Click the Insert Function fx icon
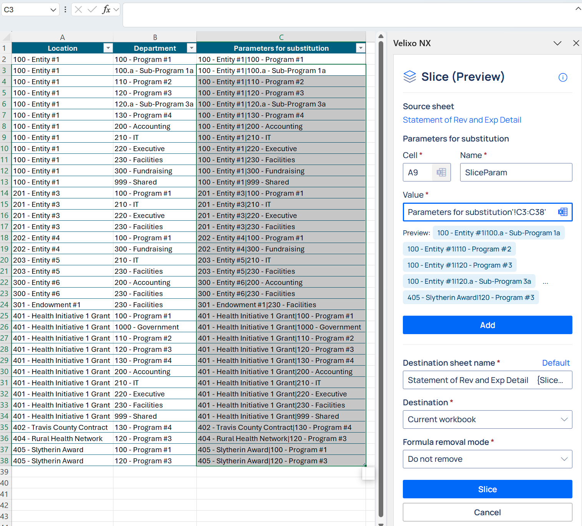582x526 pixels. coord(106,10)
